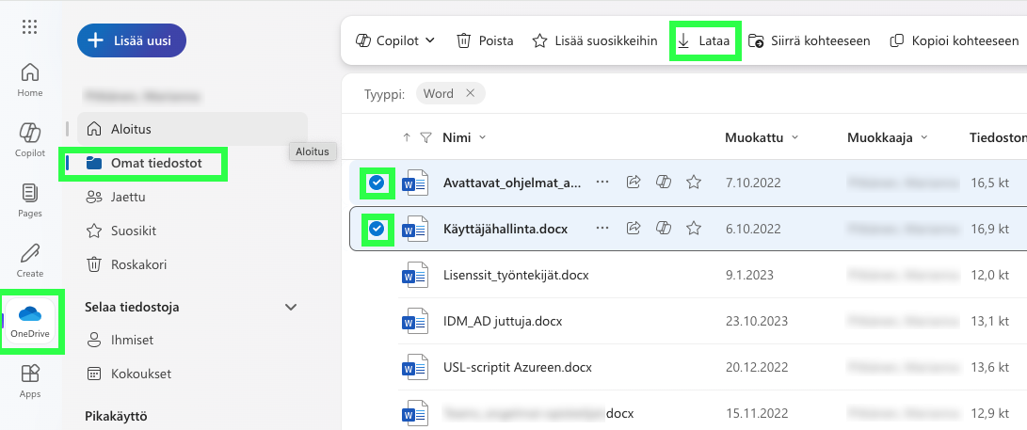This screenshot has height=430, width=1027.
Task: Open Copilot for Käyttäjähallinta.docx
Action: pyautogui.click(x=664, y=229)
